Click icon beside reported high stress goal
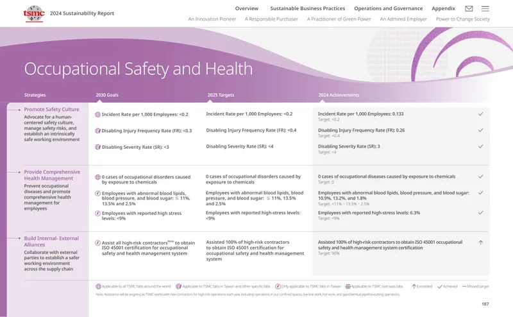This screenshot has height=317, width=513. 97,213
